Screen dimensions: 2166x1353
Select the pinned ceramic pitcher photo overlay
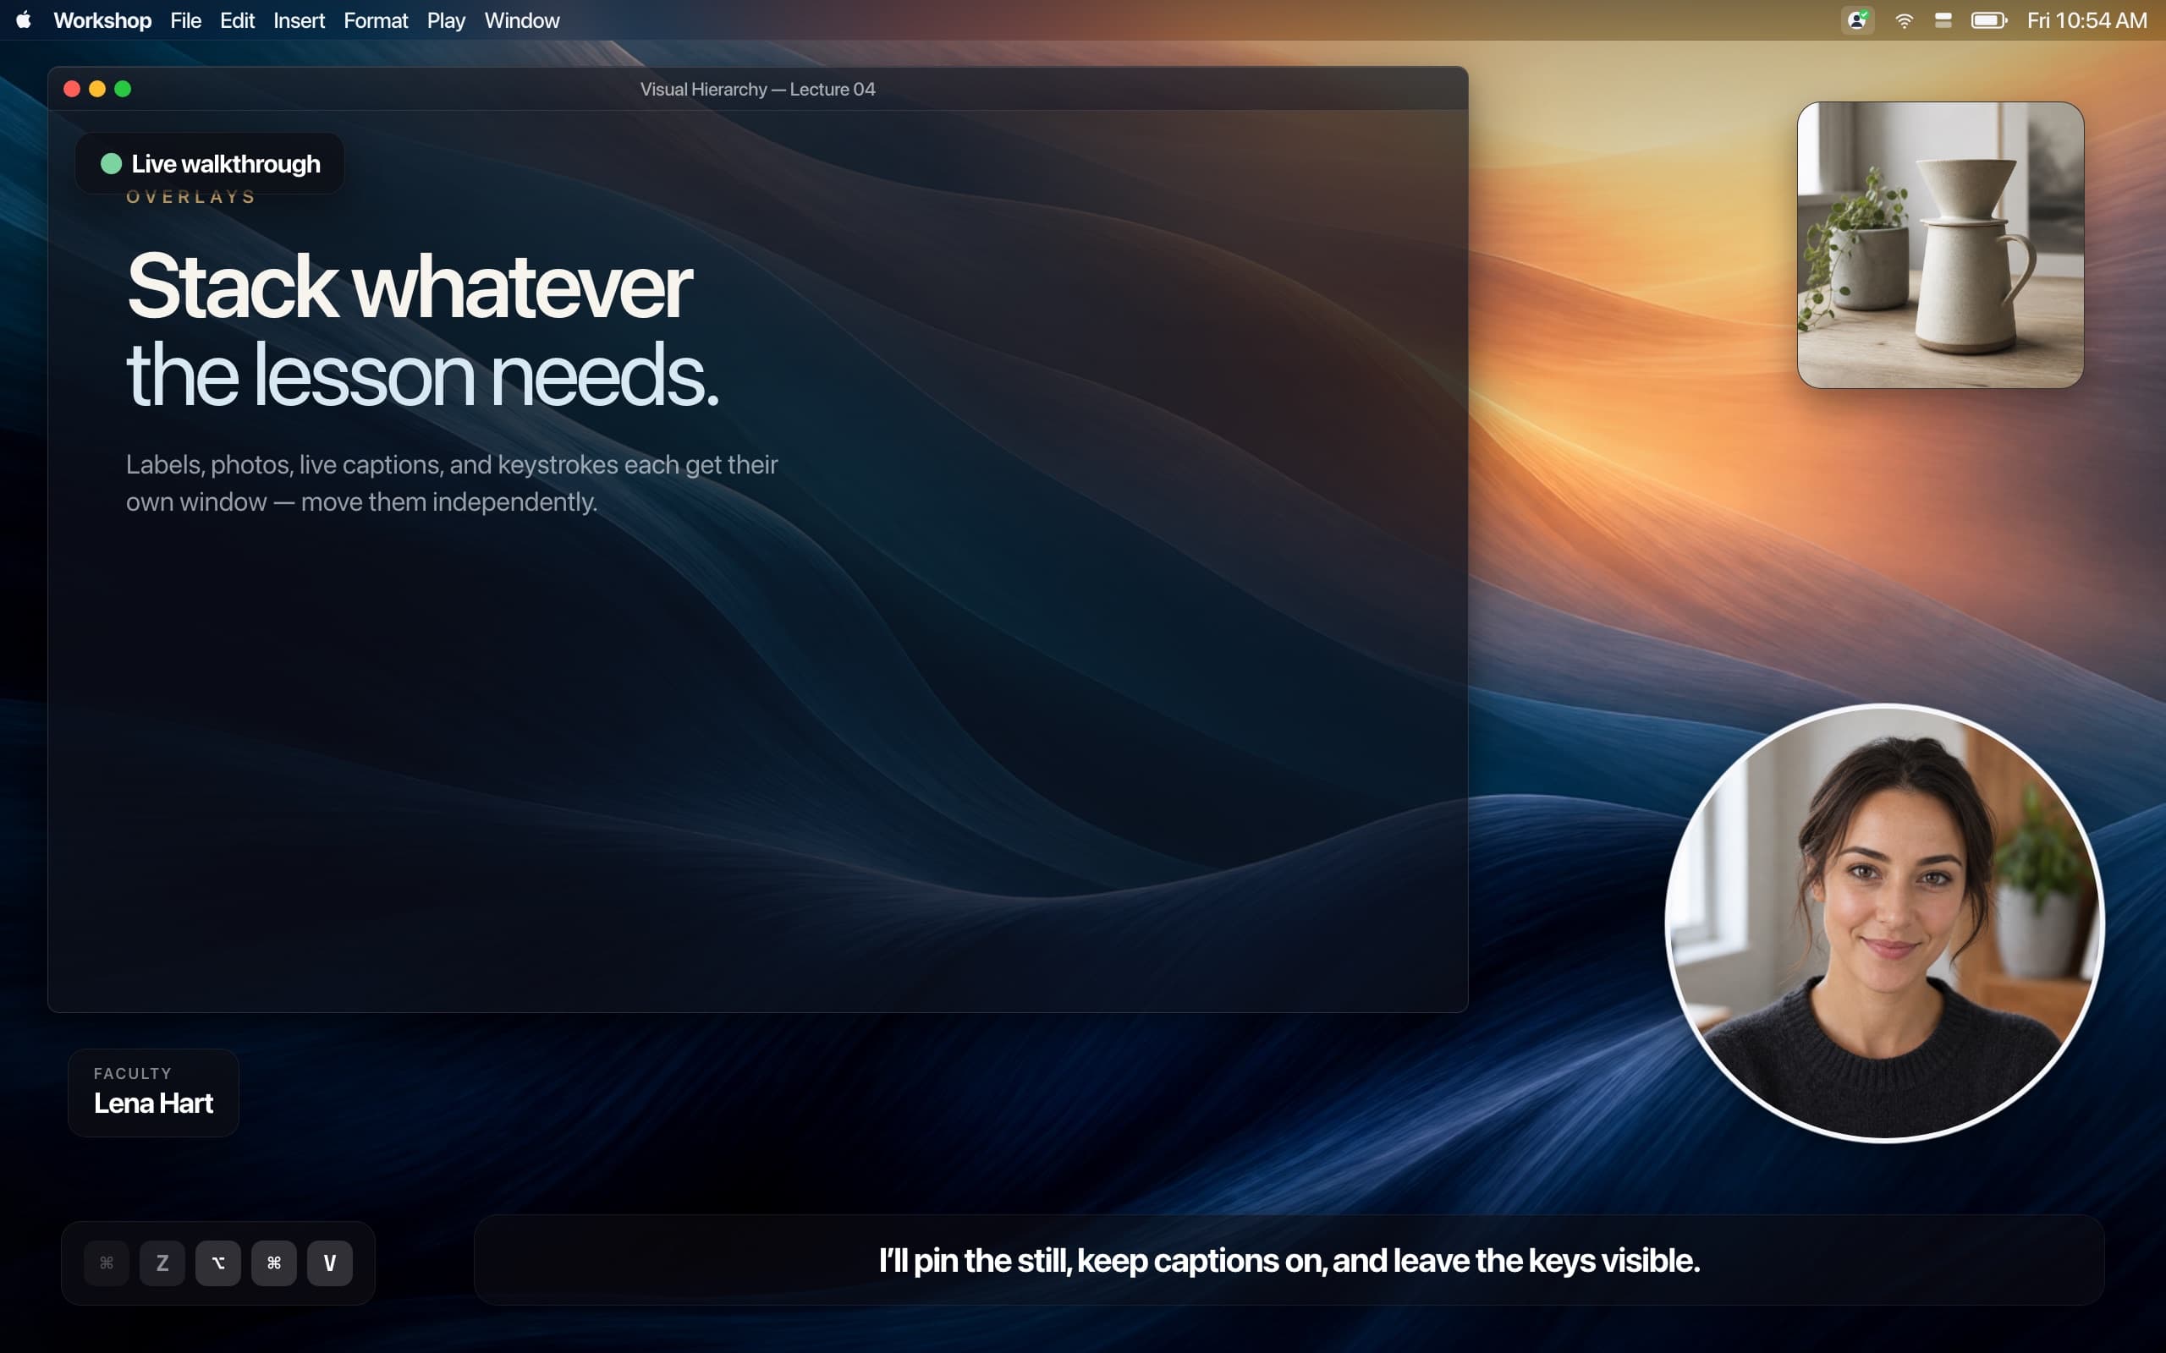tap(1940, 245)
